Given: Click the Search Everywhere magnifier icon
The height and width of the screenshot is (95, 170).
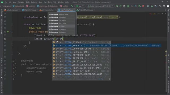Looking at the screenshot, I should (x=160, y=6).
